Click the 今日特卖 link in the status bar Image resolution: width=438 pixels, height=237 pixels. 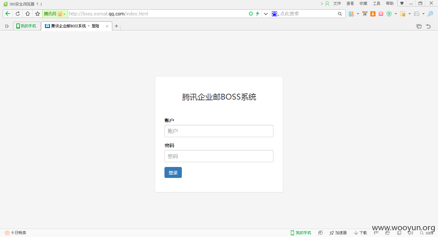(x=16, y=233)
